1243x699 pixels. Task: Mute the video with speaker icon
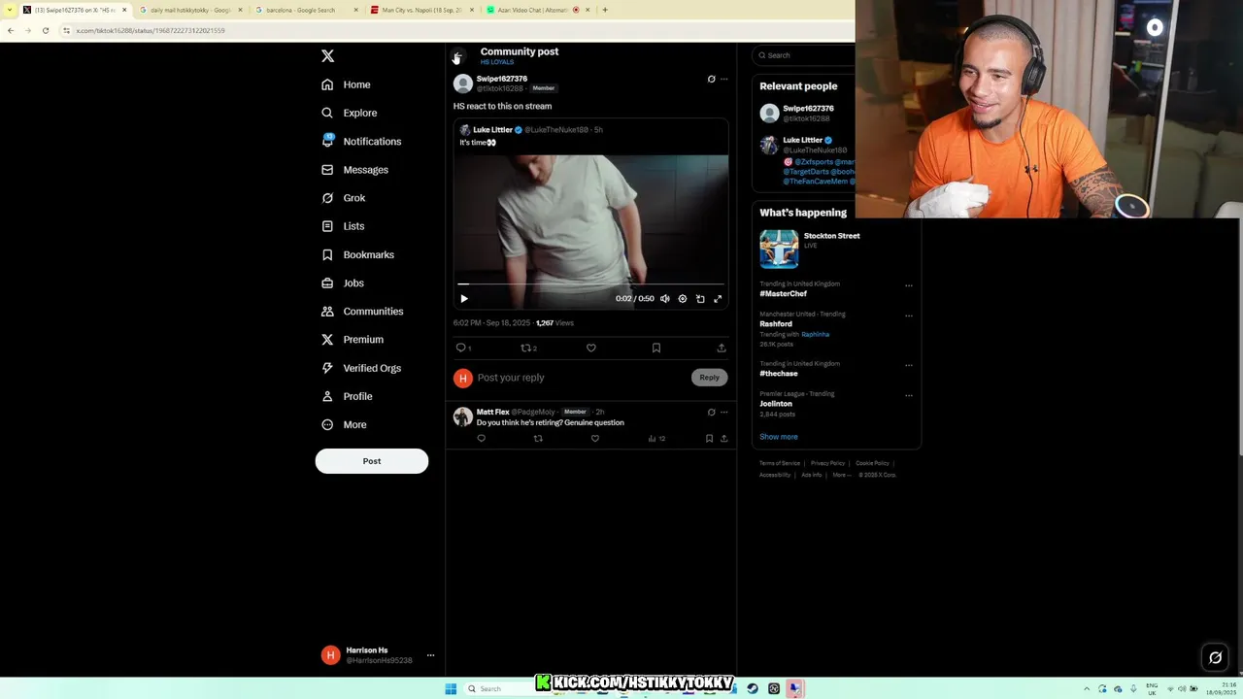tap(665, 299)
